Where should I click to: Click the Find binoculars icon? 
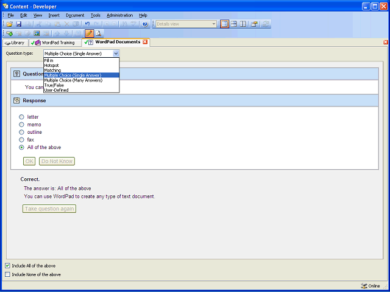click(124, 24)
